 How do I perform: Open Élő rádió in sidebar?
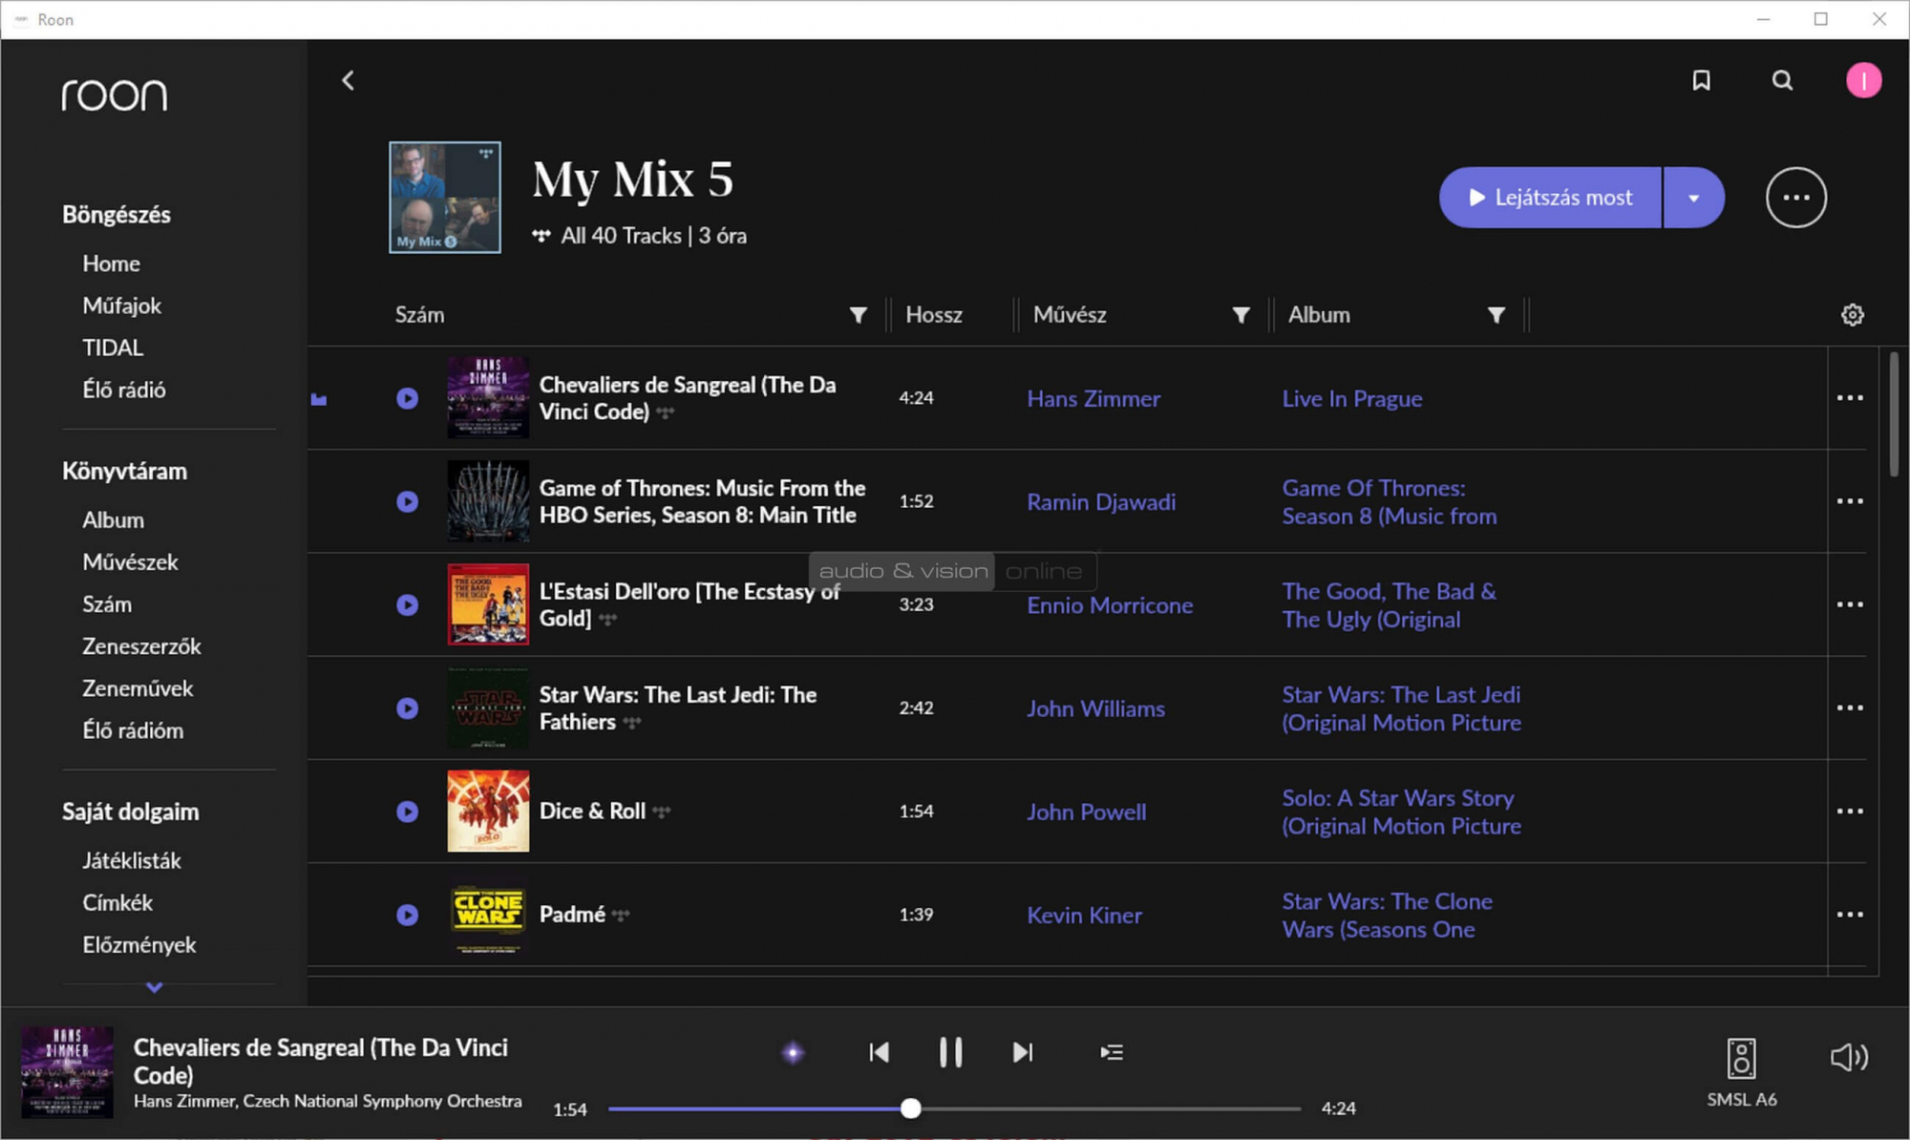(124, 390)
